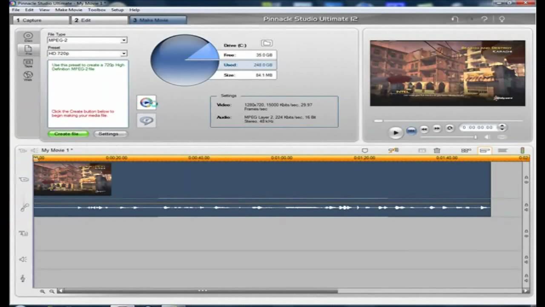Open the File Type MPEG-2 dropdown
545x307 pixels.
point(87,40)
